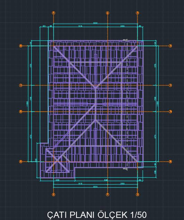Select the top-right vertical axis bubble
The width and height of the screenshot is (184, 220).
coord(138,13)
